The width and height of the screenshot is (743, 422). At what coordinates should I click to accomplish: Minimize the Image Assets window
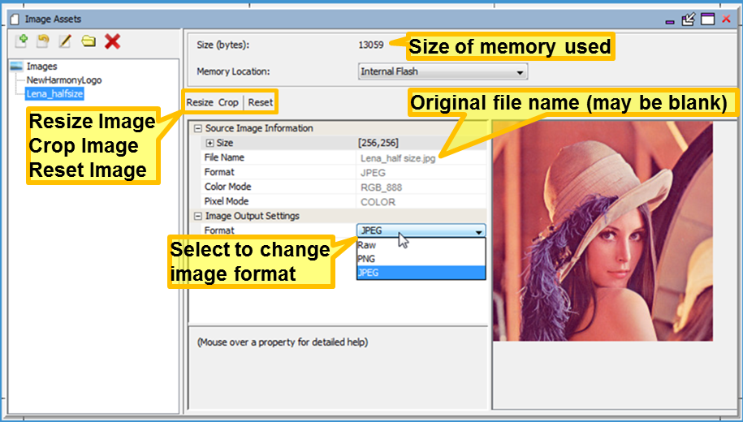coord(670,21)
